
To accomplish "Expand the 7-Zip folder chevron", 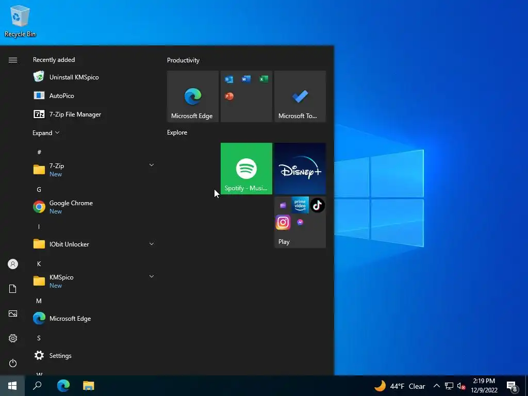I will coord(152,165).
